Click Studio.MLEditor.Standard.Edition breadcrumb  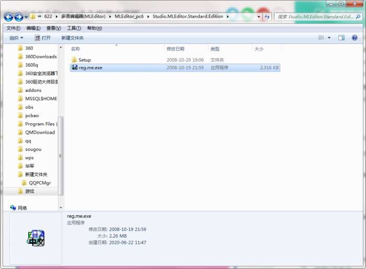188,17
